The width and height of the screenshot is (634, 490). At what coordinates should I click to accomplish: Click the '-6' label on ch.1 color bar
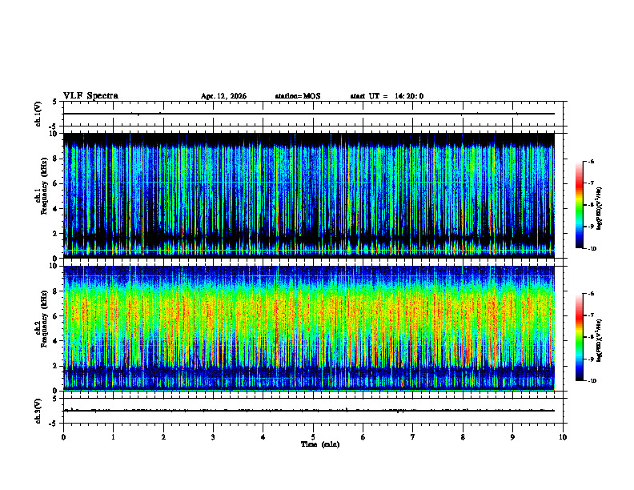(592, 161)
